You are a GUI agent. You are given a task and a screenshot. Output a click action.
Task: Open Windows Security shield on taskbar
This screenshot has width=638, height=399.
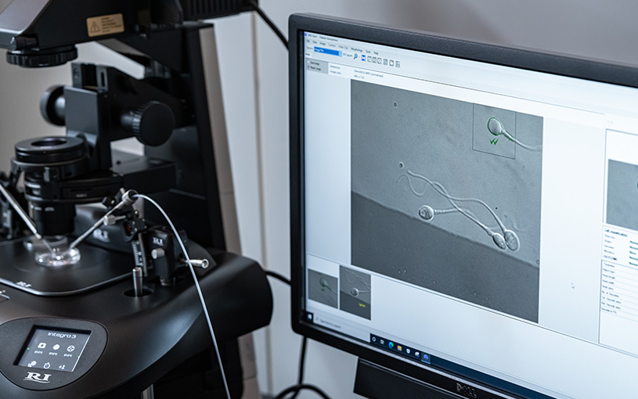(x=408, y=351)
